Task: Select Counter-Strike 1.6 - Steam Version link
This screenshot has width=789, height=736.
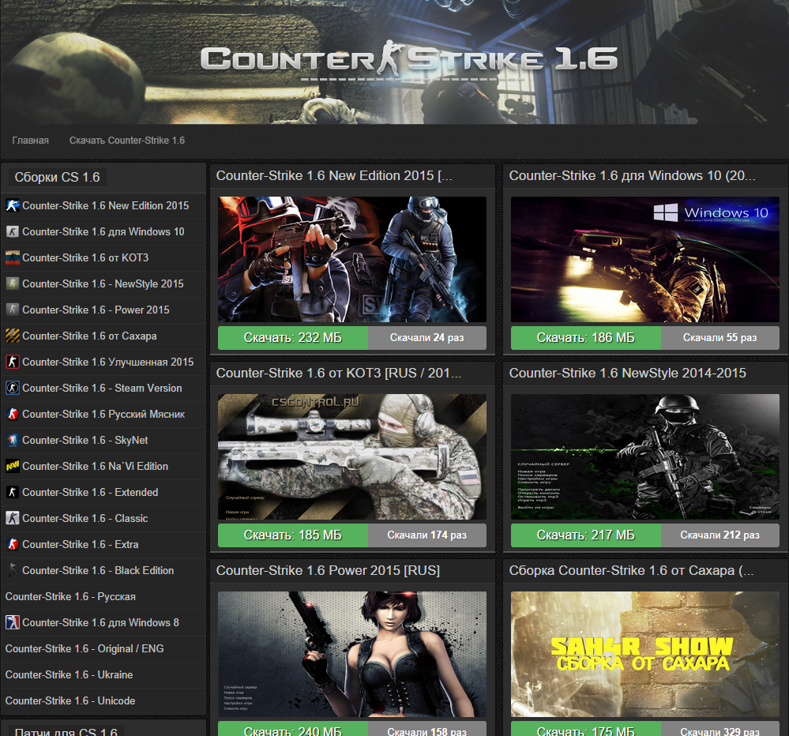Action: pos(102,388)
